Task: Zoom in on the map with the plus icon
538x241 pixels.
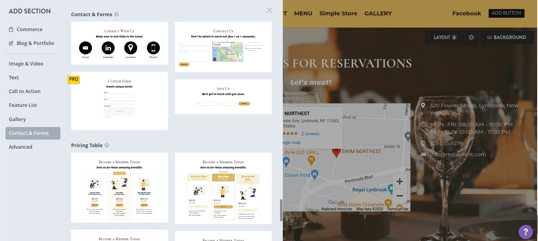Action: point(399,181)
